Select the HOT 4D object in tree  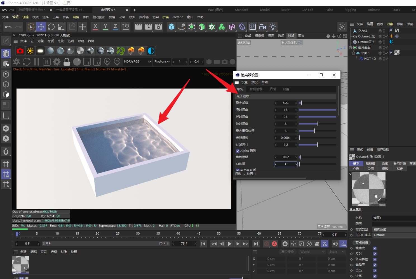tap(370, 59)
